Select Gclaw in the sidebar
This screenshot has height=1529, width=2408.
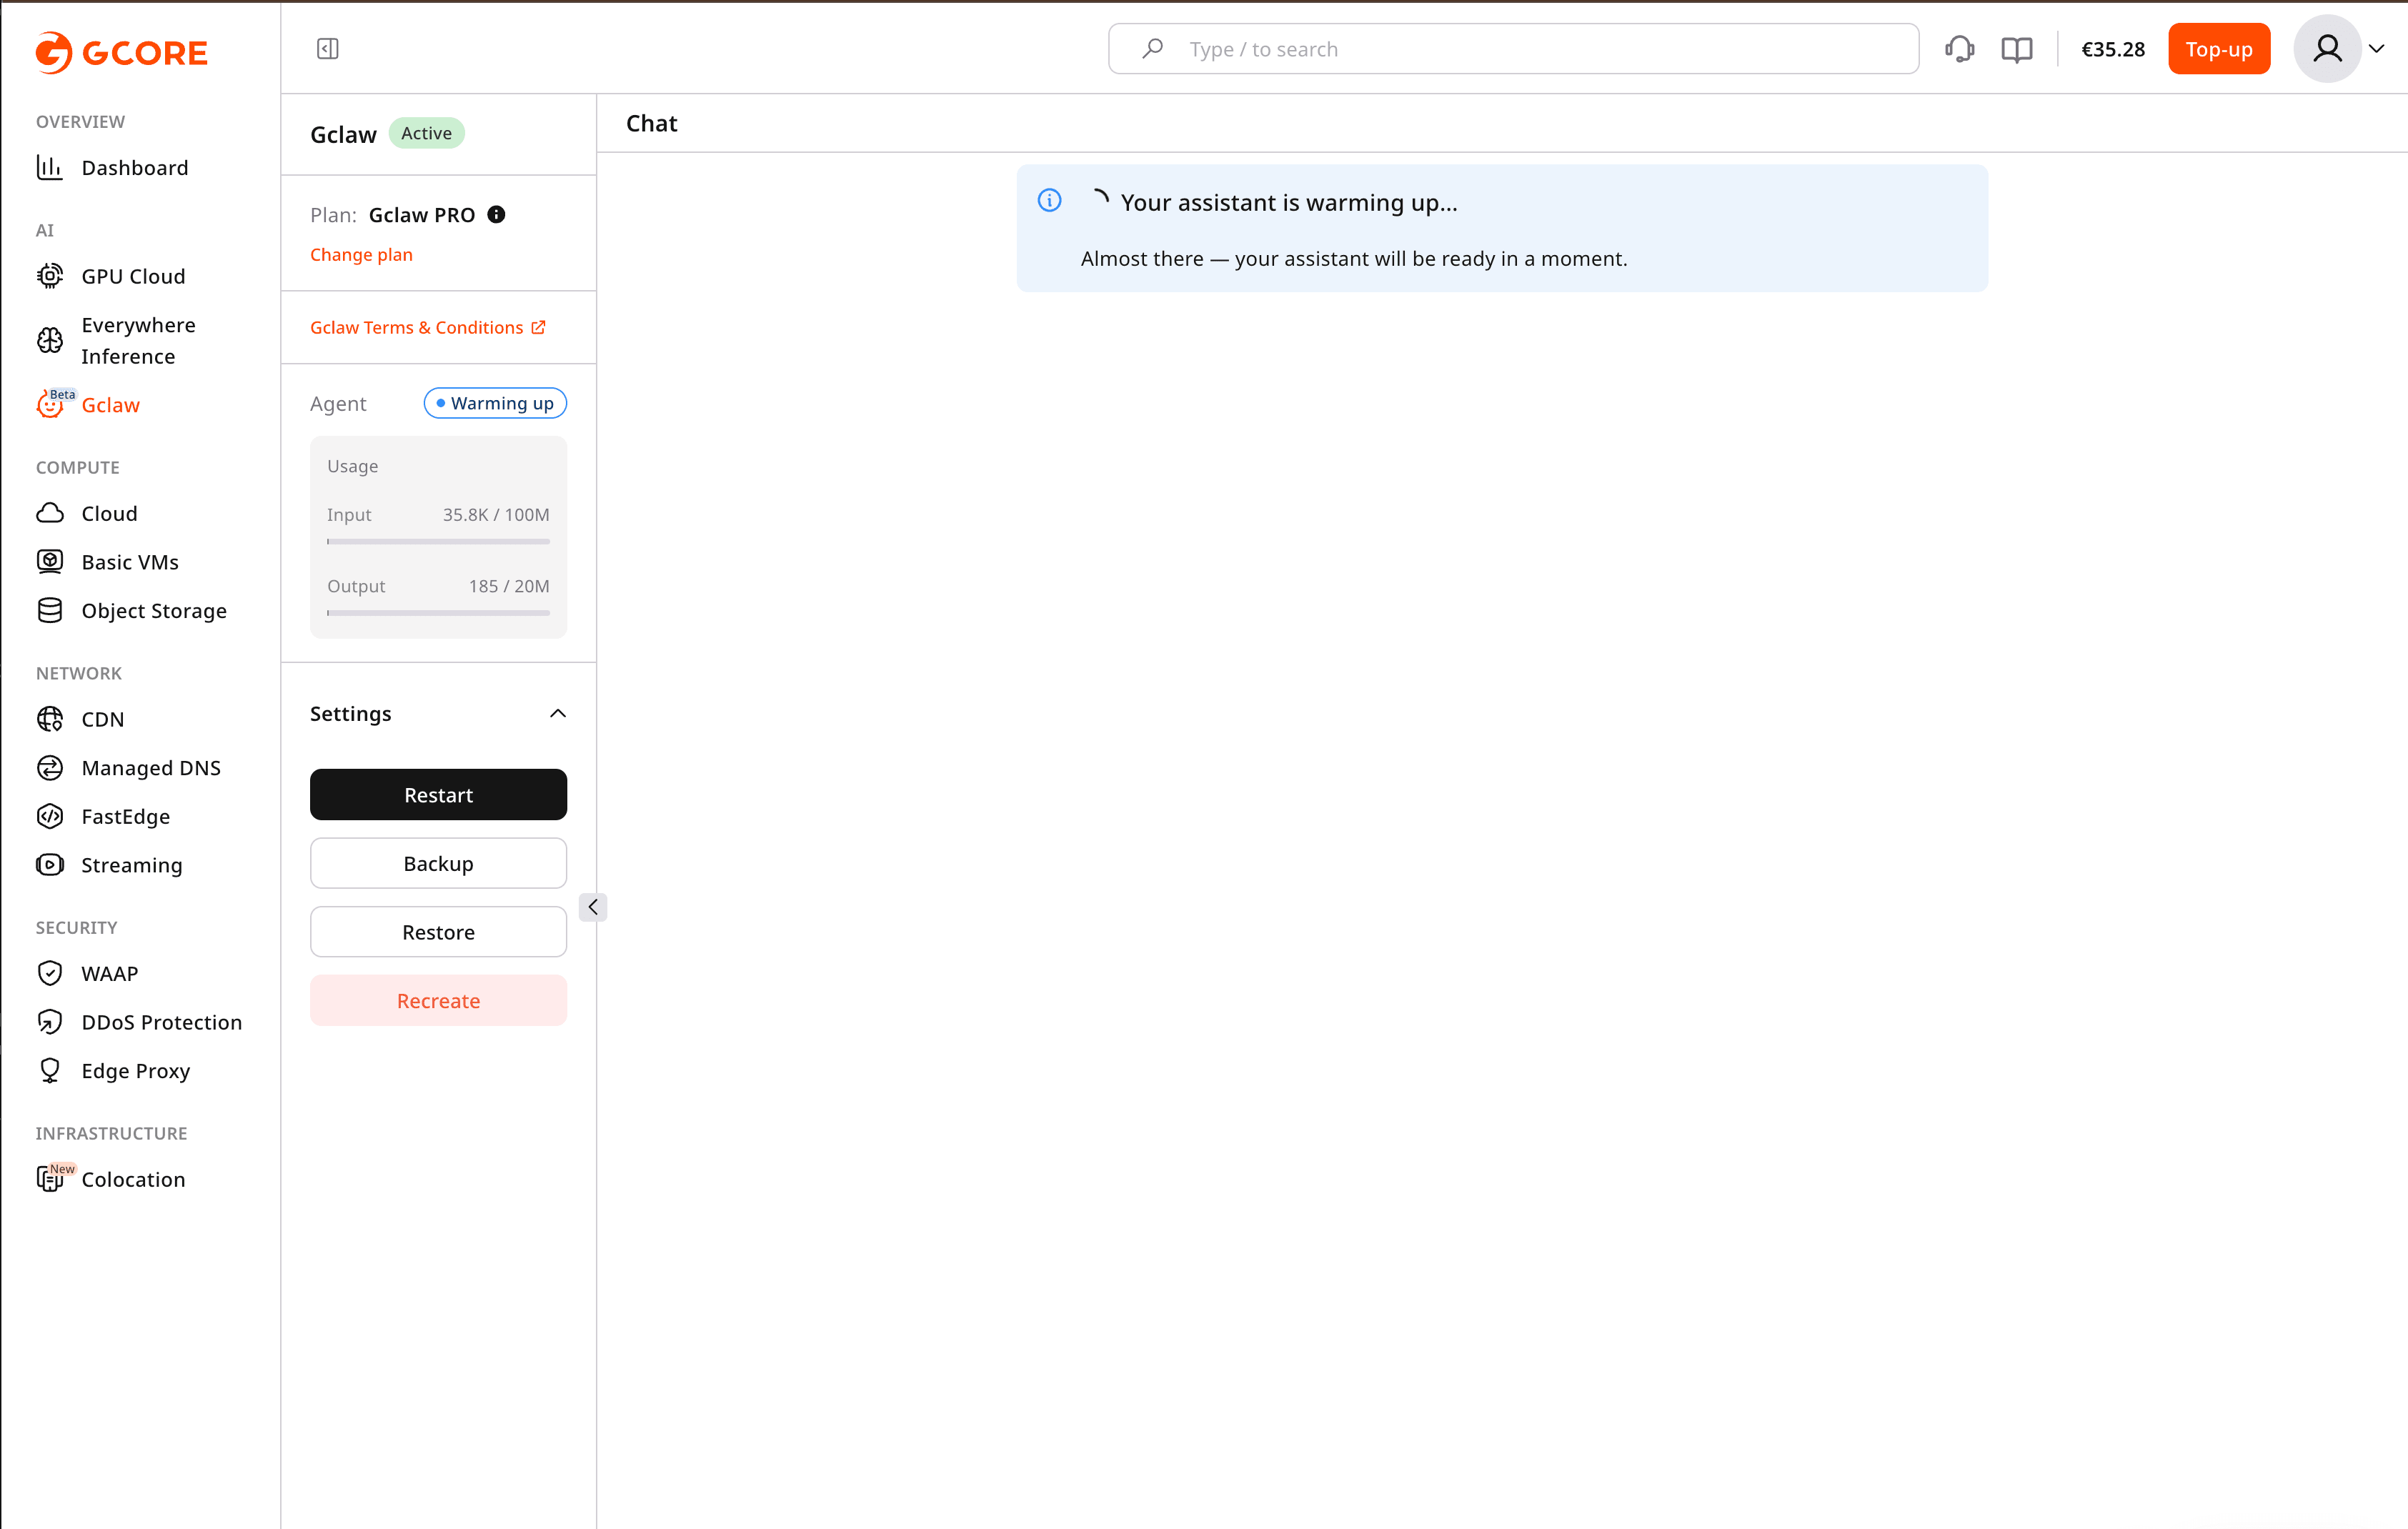110,405
